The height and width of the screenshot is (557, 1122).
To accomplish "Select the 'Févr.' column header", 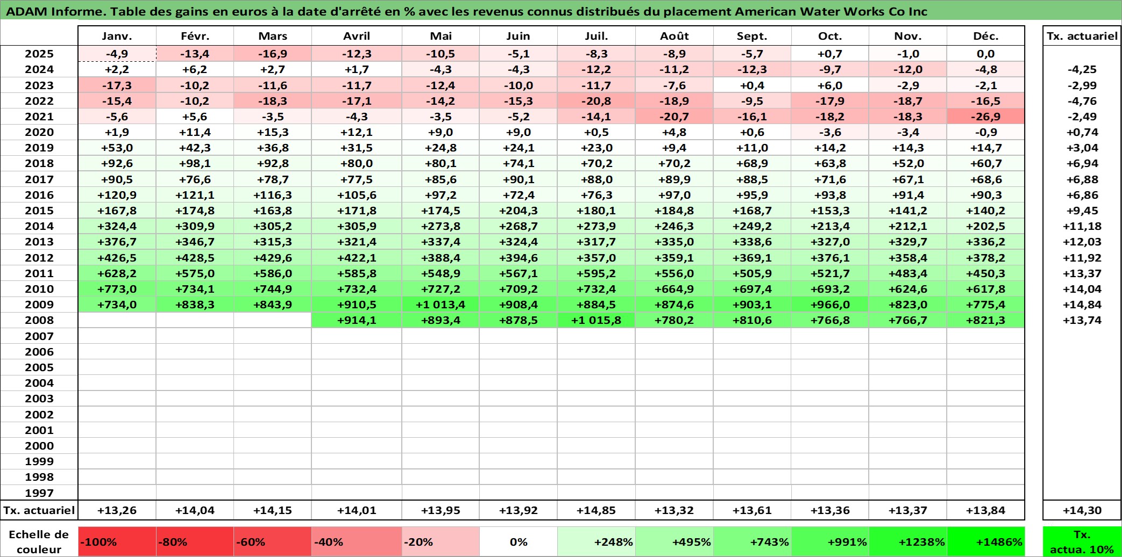I will click(x=195, y=36).
